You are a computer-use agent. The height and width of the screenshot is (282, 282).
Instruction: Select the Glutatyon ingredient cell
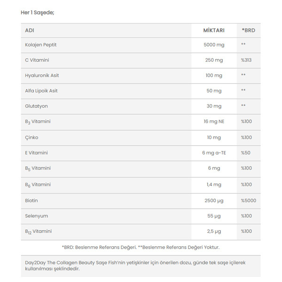(36, 106)
